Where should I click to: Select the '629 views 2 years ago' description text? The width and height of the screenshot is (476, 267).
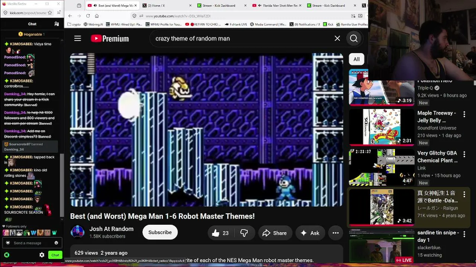(101, 253)
